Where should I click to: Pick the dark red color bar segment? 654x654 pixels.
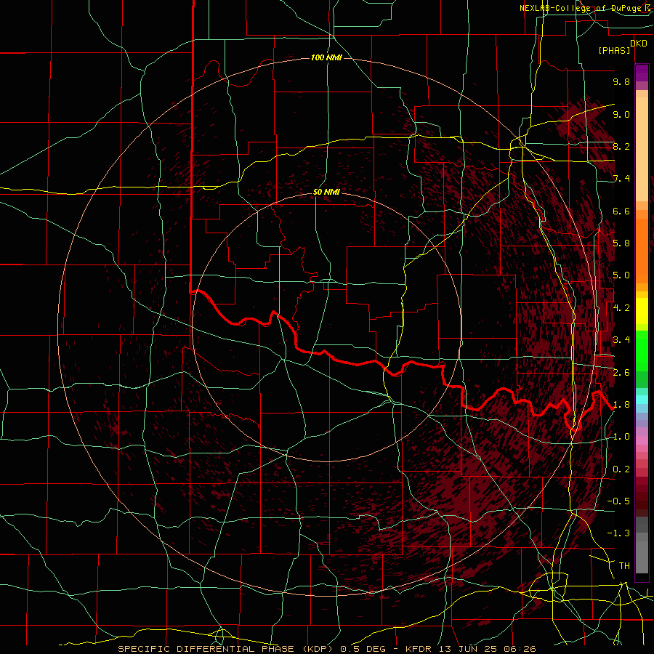(642, 496)
